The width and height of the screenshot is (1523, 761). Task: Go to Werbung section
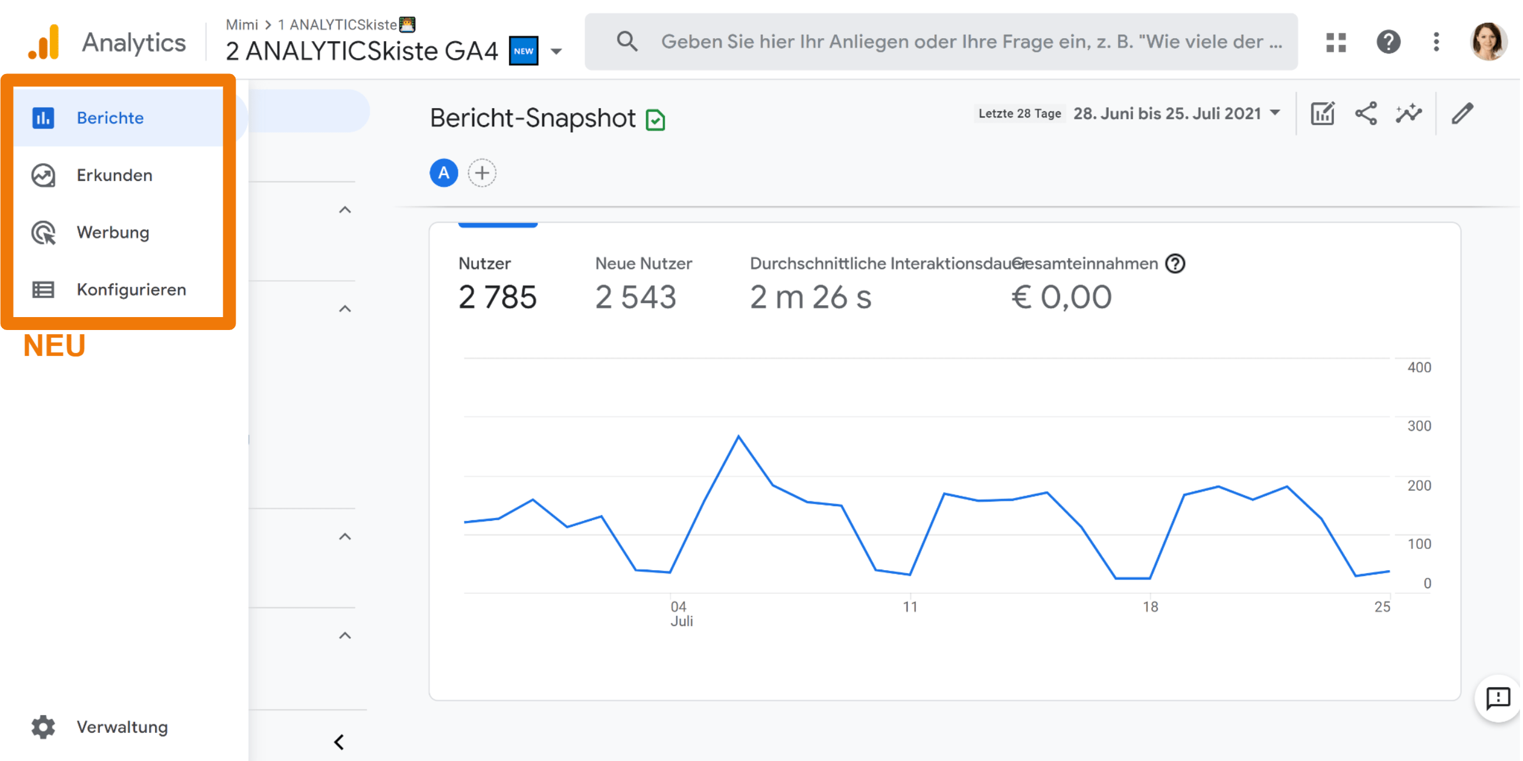[112, 232]
